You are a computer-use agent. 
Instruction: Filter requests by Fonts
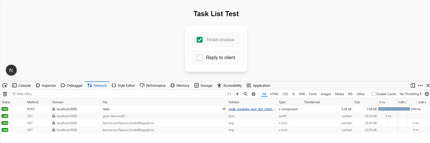click(313, 94)
